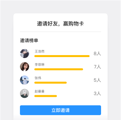Click the divider line under the title

pyautogui.click(x=60, y=32)
